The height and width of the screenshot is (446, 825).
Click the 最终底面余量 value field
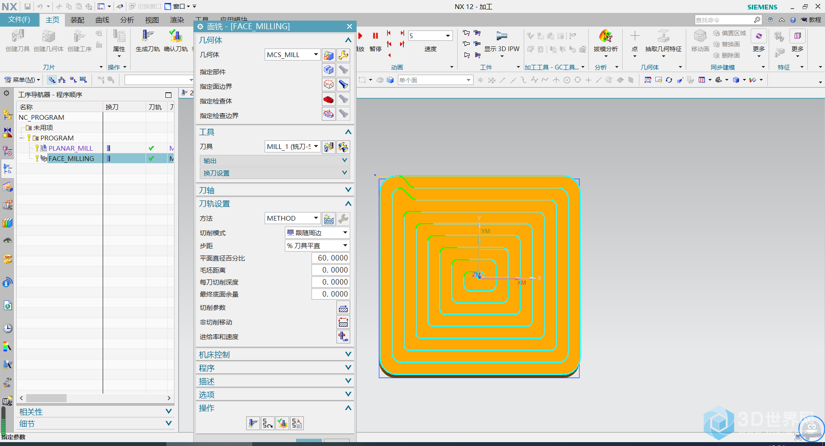pyautogui.click(x=330, y=294)
